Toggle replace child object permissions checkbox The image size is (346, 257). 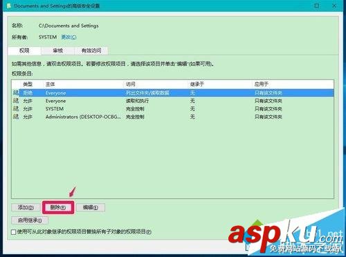pyautogui.click(x=14, y=232)
